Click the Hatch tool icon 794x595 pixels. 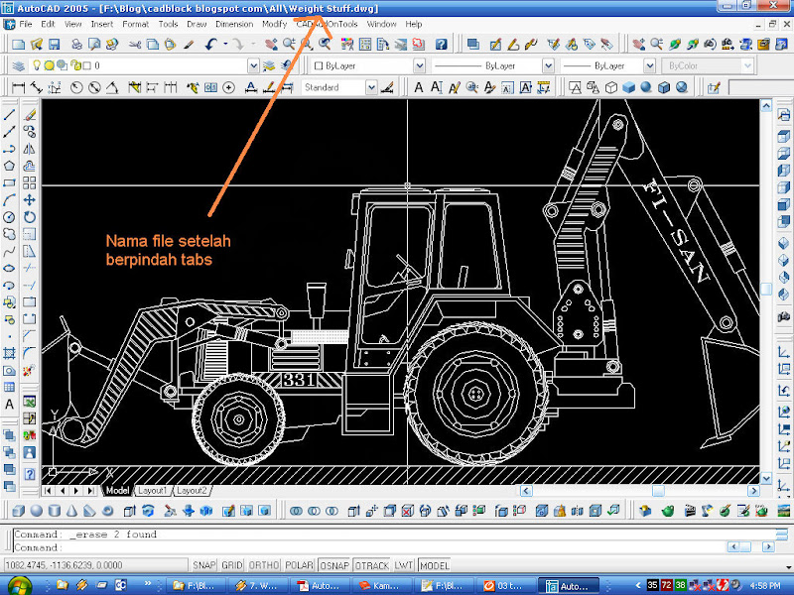click(x=9, y=353)
